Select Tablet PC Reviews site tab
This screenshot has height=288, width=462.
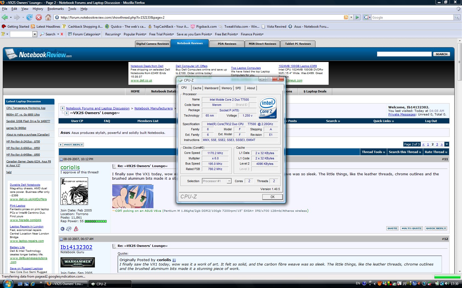click(x=298, y=44)
